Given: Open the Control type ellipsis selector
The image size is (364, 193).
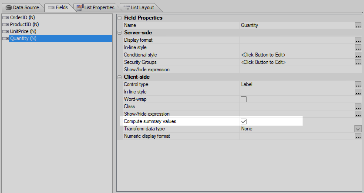Looking at the screenshot, I should click(358, 85).
